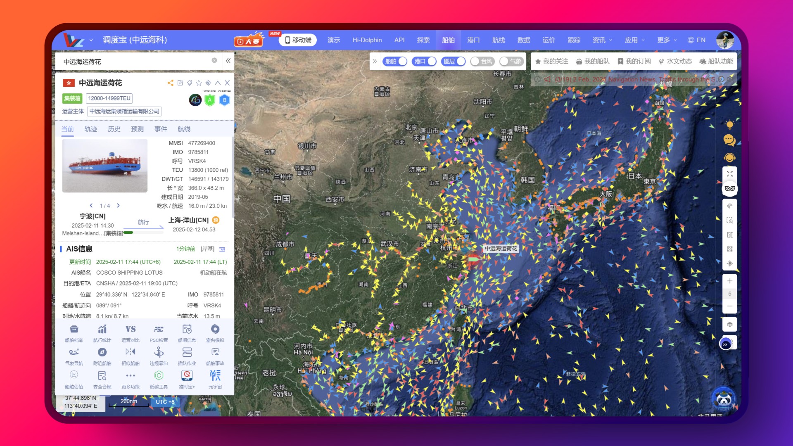Open the lightbulb tips icon
This screenshot has height=446, width=793.
730,125
